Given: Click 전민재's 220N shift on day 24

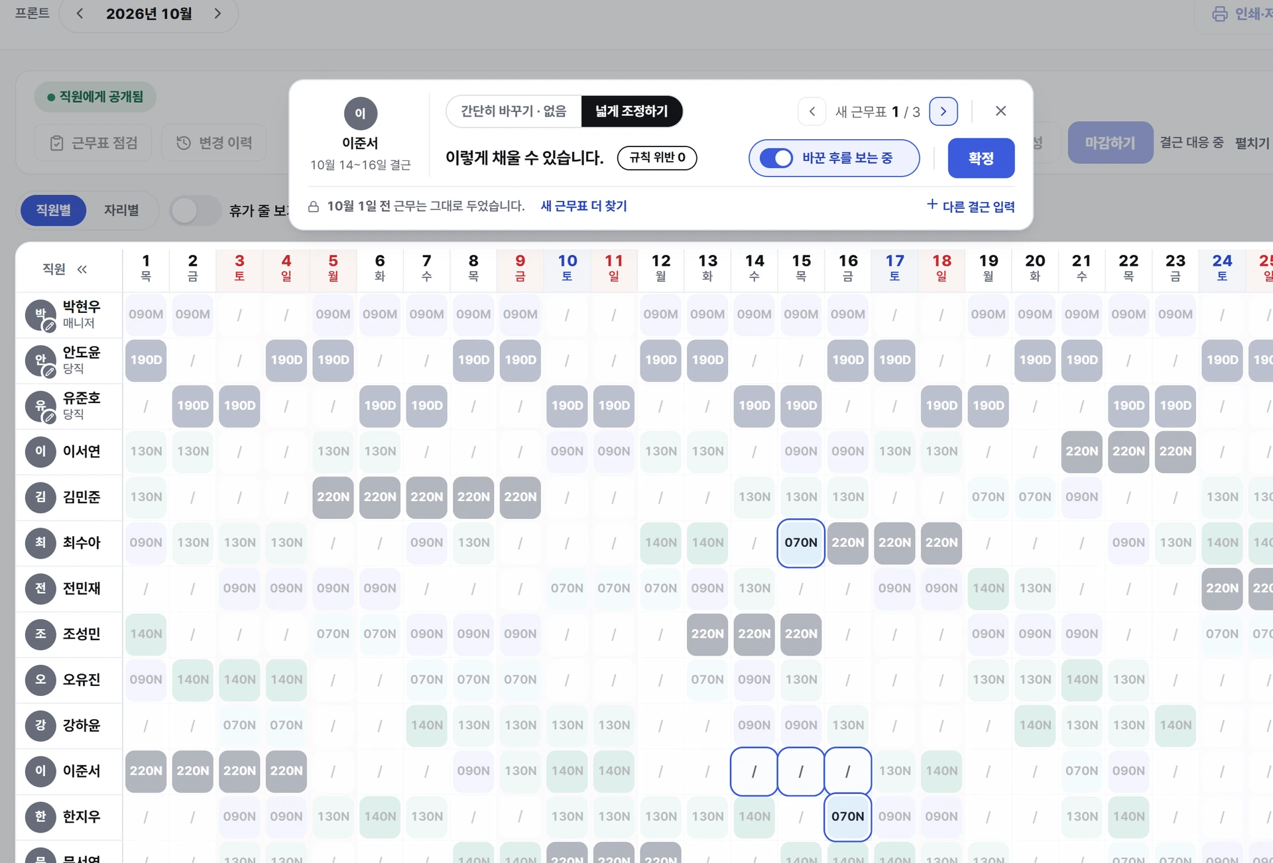Looking at the screenshot, I should [1222, 589].
